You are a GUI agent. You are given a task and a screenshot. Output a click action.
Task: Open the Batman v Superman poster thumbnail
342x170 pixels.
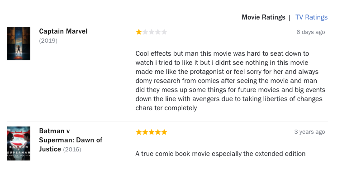coord(19,143)
